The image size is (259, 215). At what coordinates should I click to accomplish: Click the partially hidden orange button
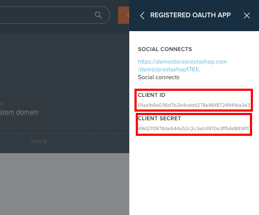124,15
